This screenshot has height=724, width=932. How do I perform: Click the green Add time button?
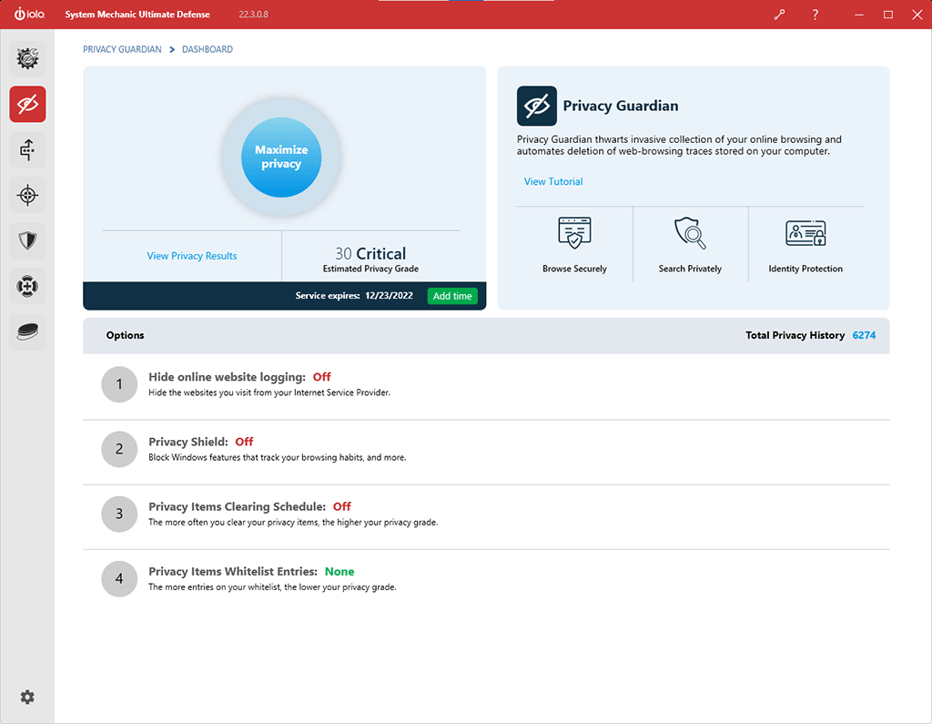(452, 296)
